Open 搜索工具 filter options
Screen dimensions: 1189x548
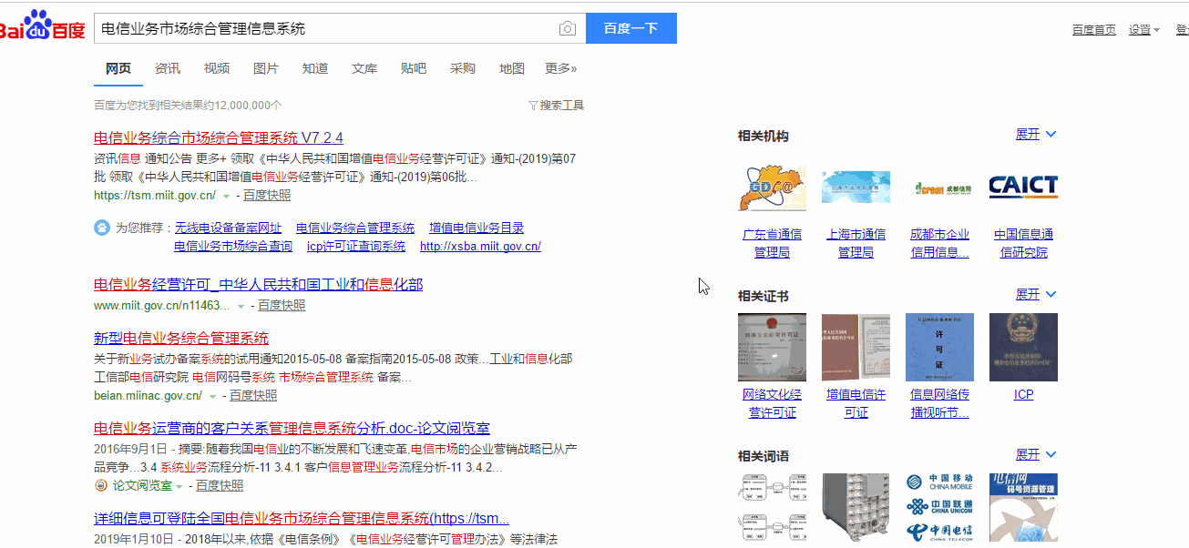[x=556, y=106]
